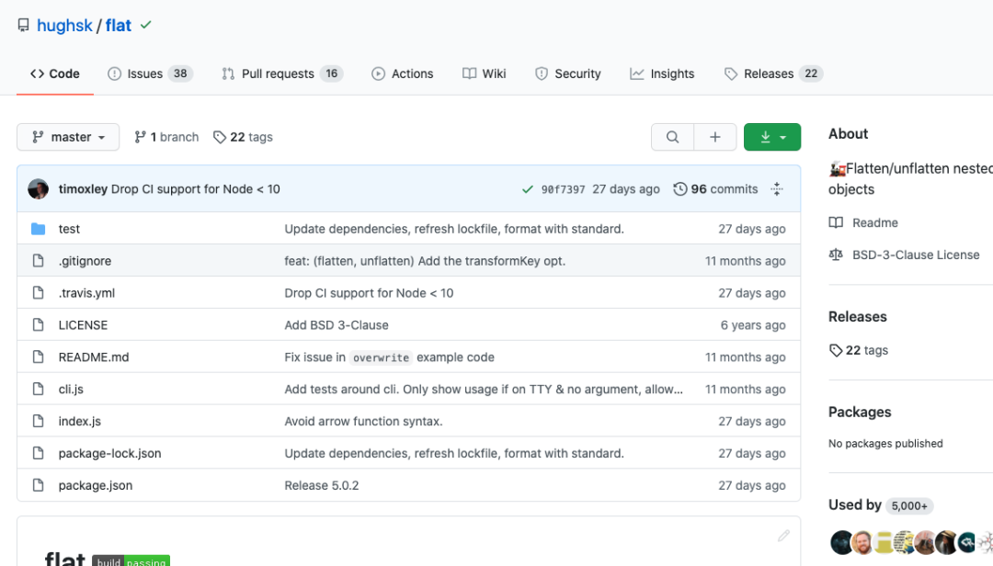Open the hughsk owner profile link

click(x=64, y=26)
